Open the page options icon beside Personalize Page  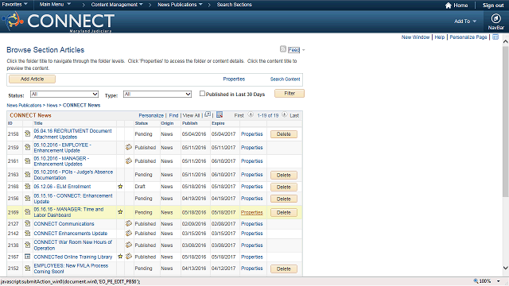(495, 37)
